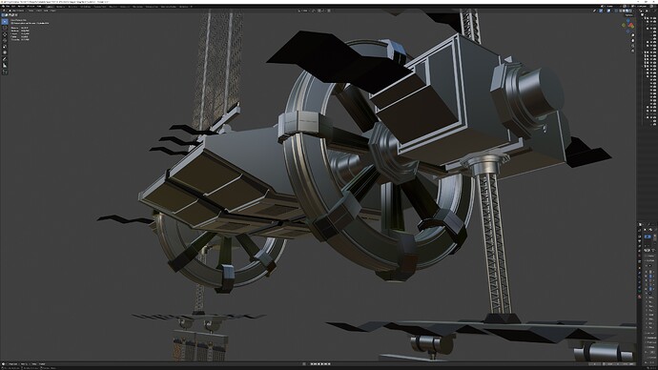
Task: Open the gizmo options dropdown arrow
Action: (x=605, y=10)
